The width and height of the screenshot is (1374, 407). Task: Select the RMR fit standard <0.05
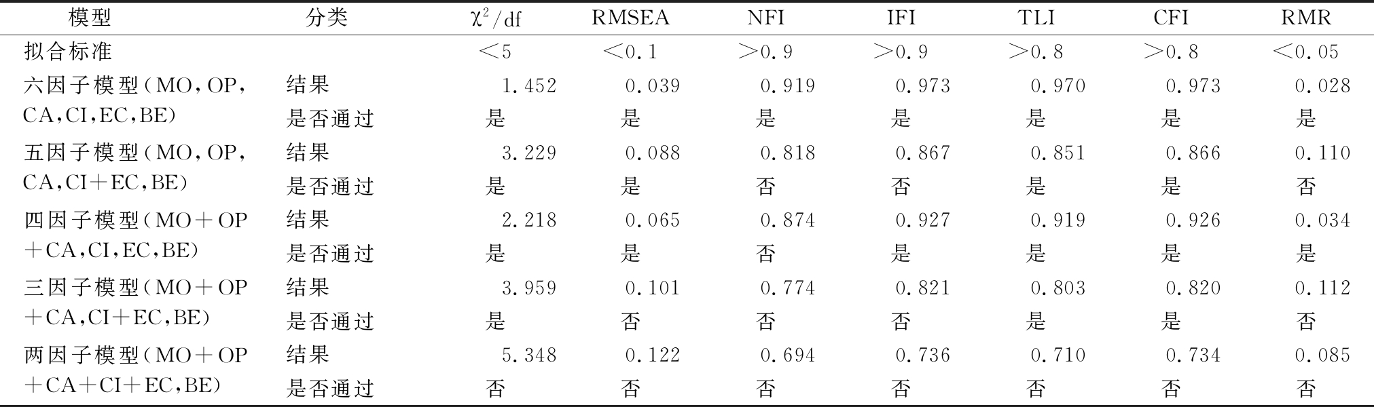(1306, 52)
